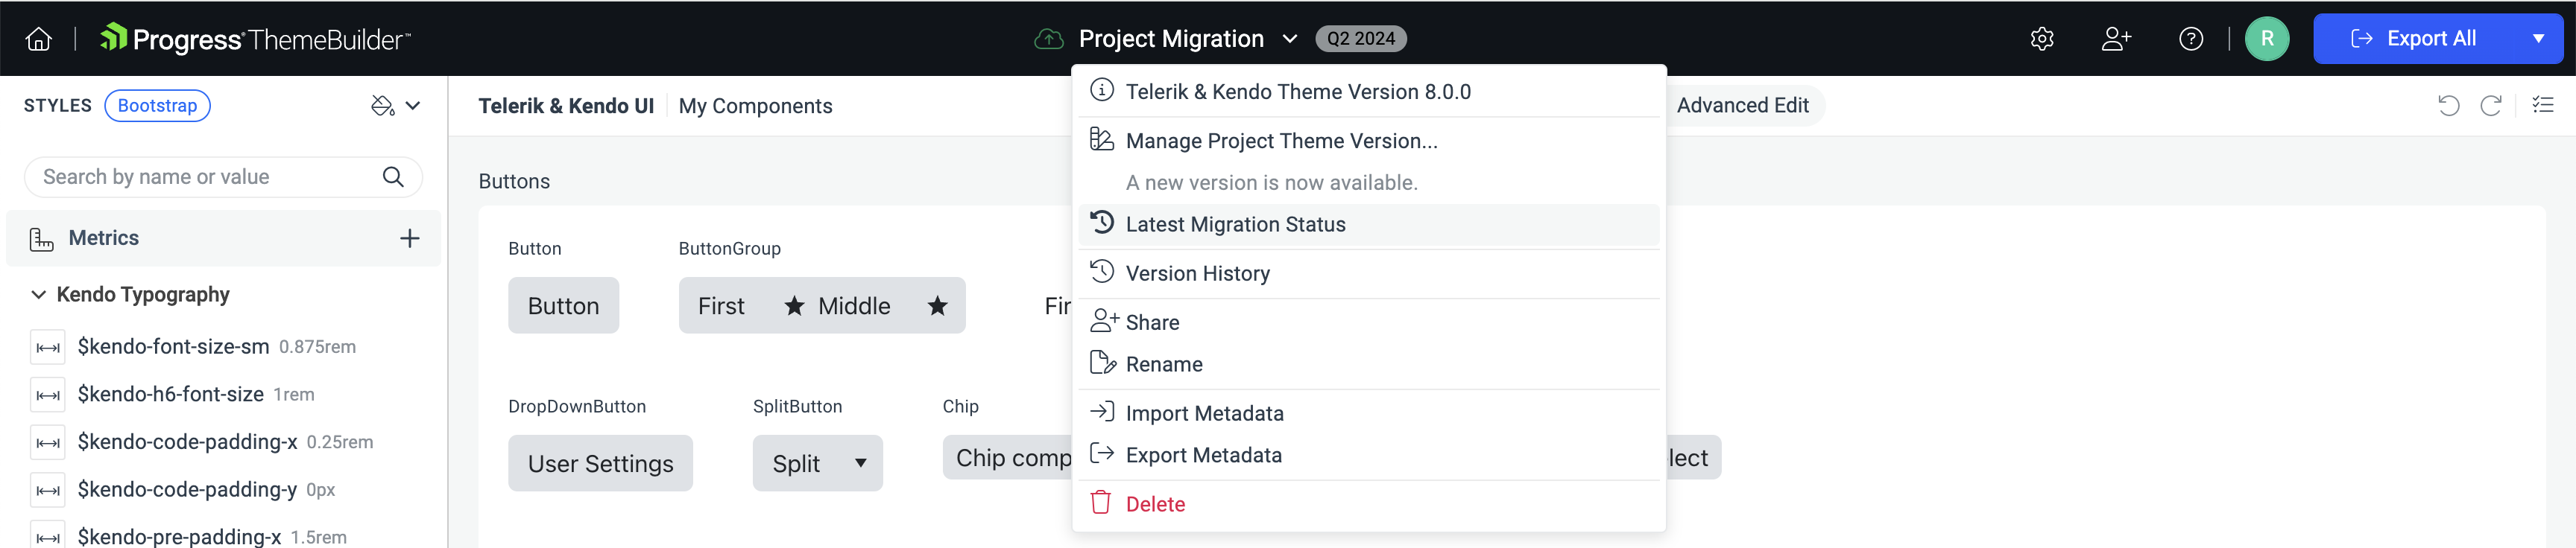This screenshot has height=548, width=2576.
Task: Click the Split button label
Action: pyautogui.click(x=796, y=463)
